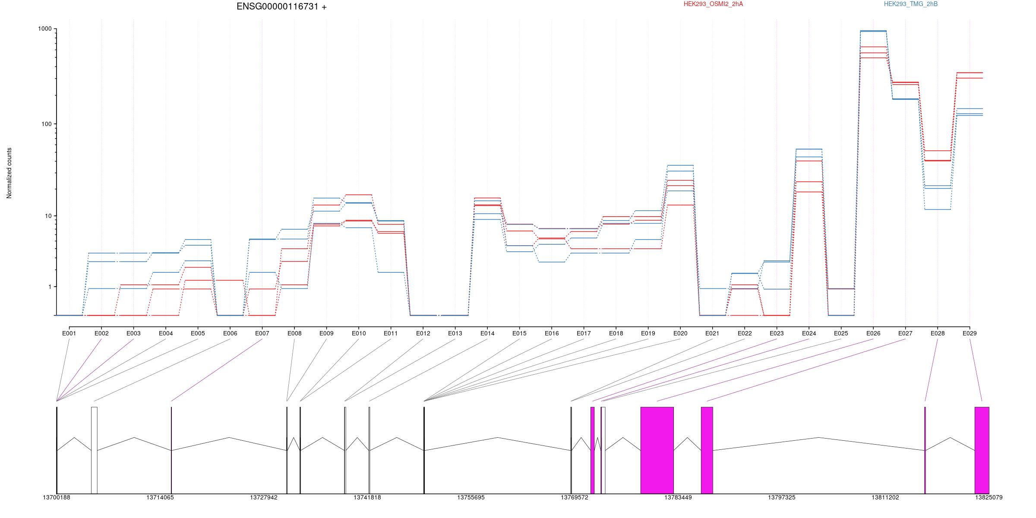Click the widest magenta exon block in gene model
Viewport: 1036px width, 518px height.
coord(657,450)
